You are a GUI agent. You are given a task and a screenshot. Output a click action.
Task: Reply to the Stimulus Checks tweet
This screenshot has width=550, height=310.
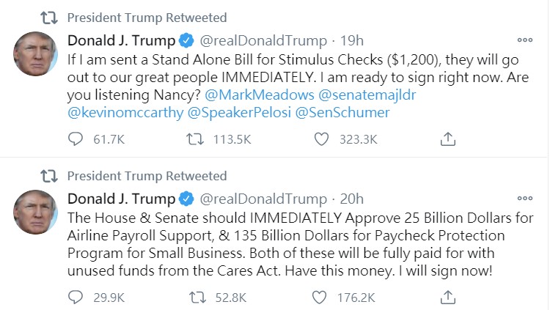pos(76,137)
